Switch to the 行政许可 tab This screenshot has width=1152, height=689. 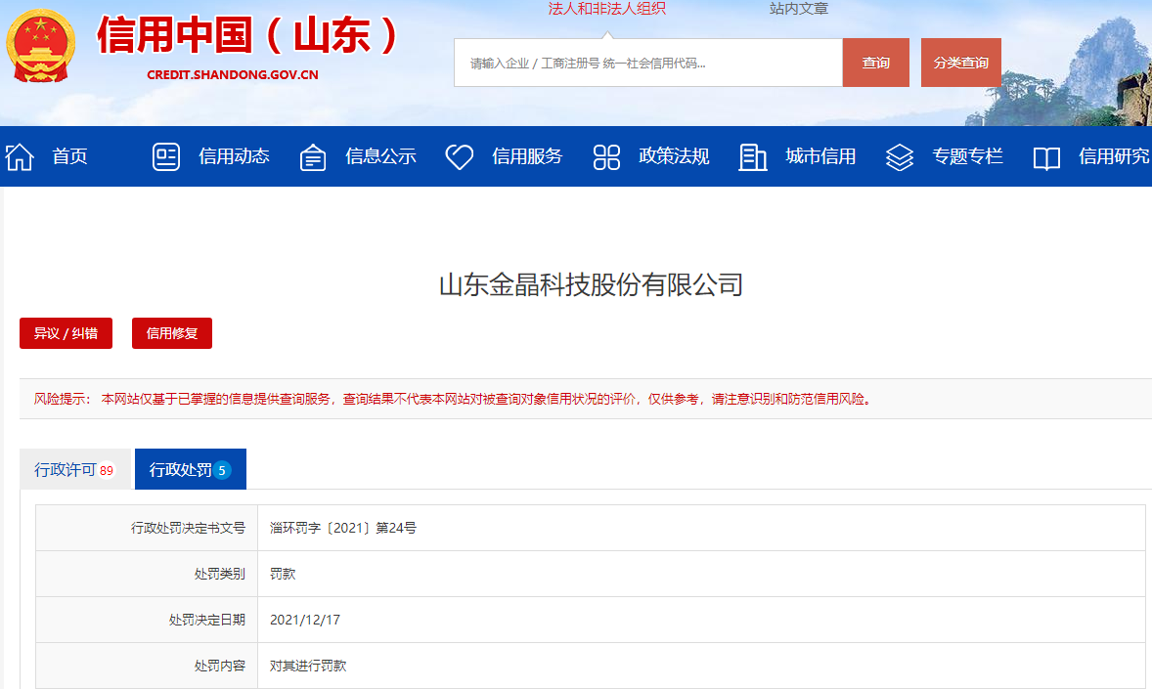(75, 468)
